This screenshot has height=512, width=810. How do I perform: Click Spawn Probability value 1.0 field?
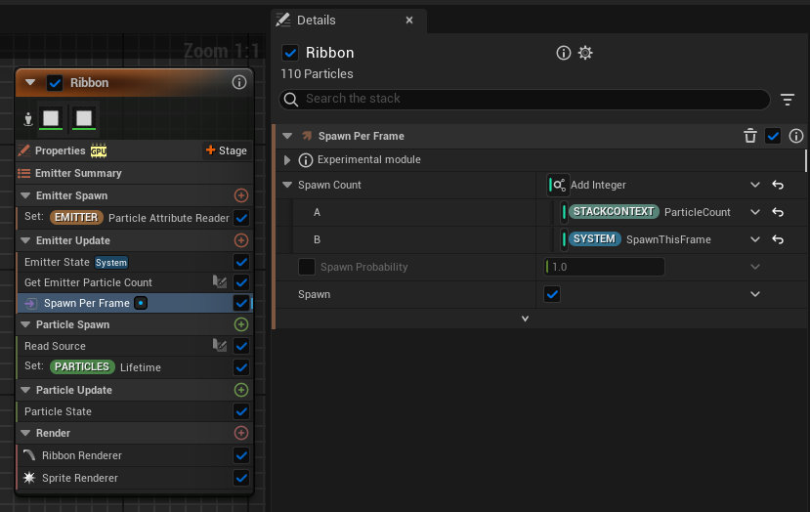pos(605,267)
